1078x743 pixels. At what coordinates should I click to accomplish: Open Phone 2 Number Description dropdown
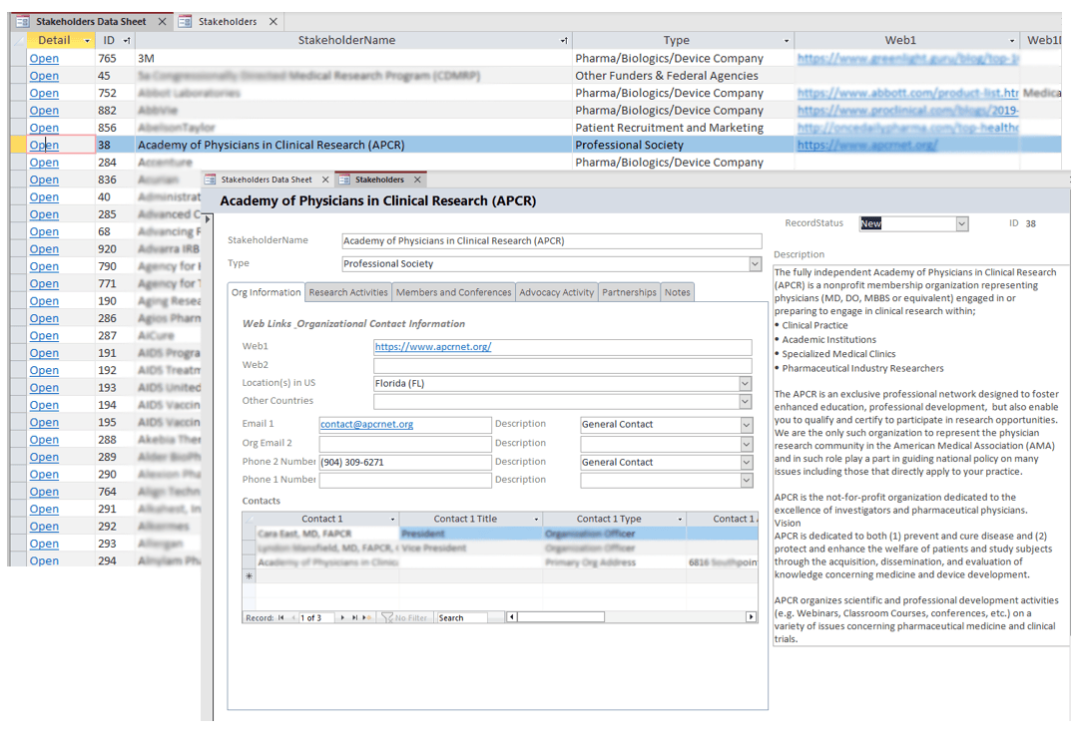747,462
